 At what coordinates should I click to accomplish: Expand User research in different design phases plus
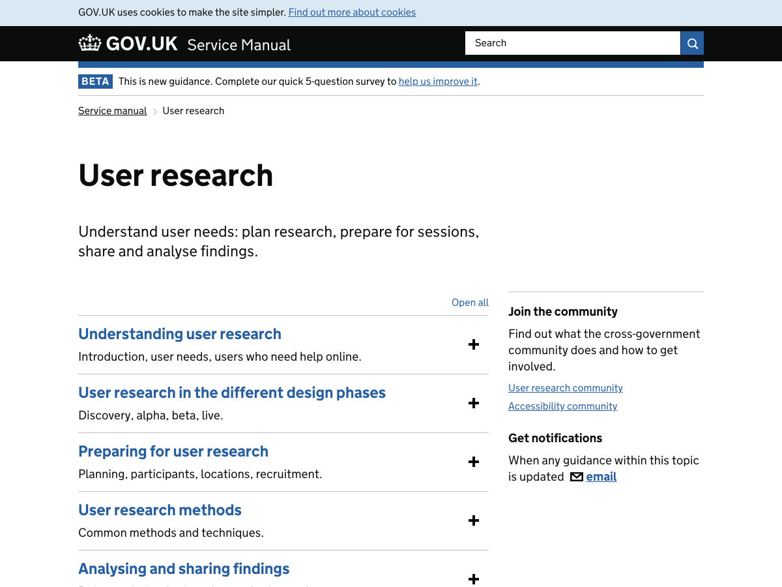[474, 403]
